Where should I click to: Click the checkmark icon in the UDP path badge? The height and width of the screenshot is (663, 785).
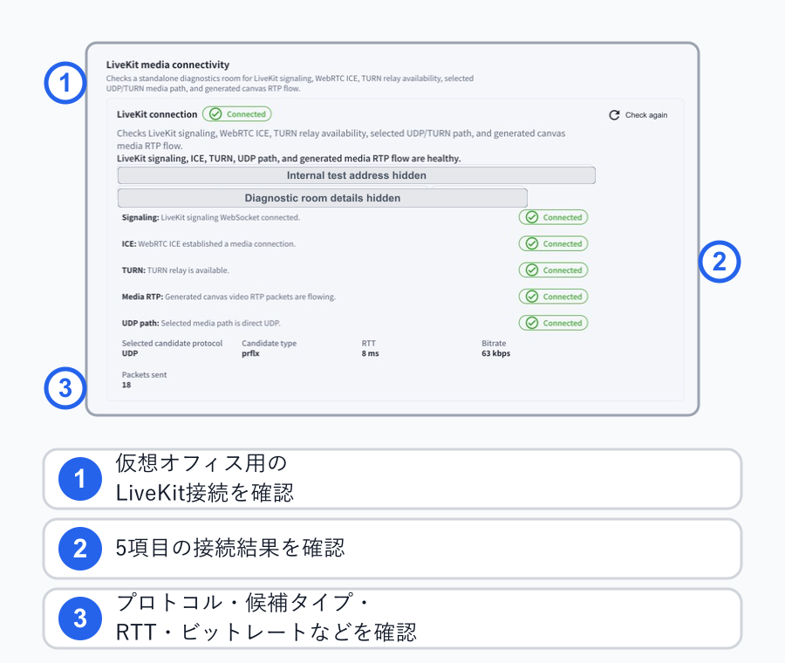(x=532, y=323)
